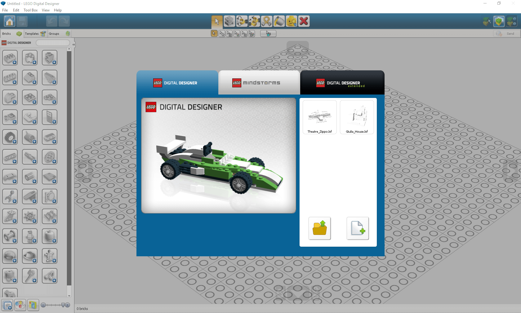Viewport: 521px width, 313px height.
Task: Pick the Paint bucket tool
Action: coord(279,21)
